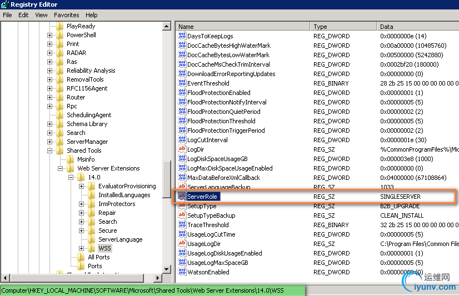The height and width of the screenshot is (296, 459).
Task: Click the ServerLanguage folder icon
Action: pyautogui.click(x=91, y=239)
